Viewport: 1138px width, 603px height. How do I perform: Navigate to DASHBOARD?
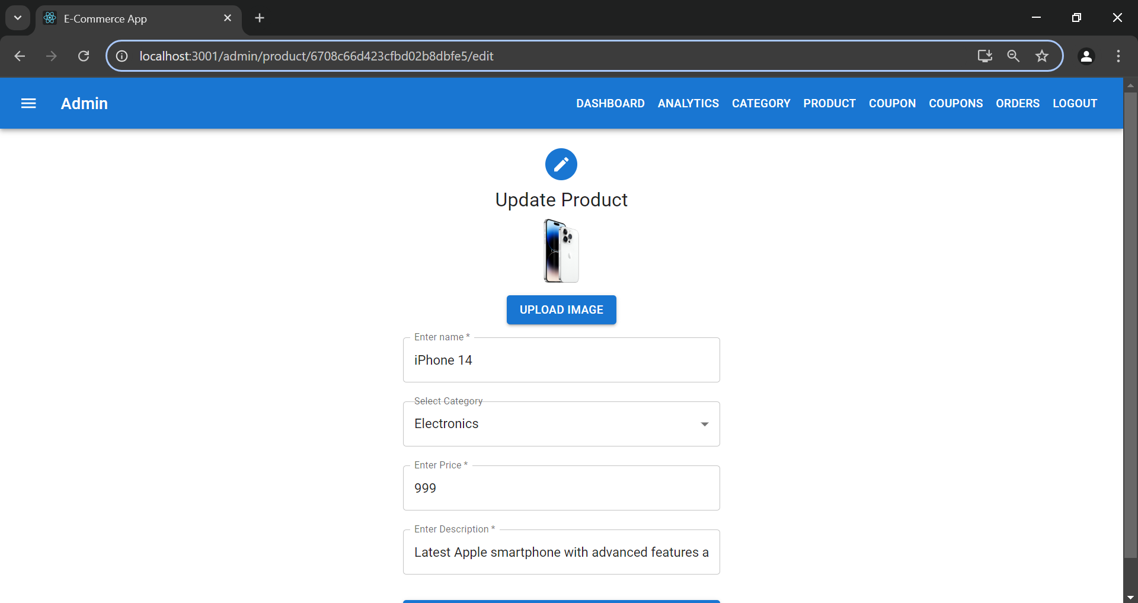(x=610, y=103)
